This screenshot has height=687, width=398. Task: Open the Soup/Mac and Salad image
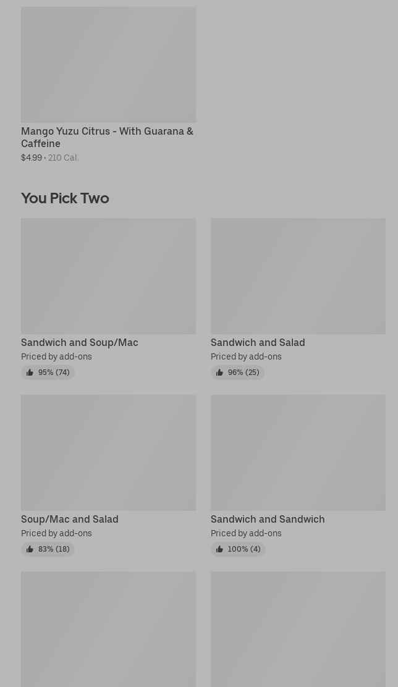[x=108, y=452]
